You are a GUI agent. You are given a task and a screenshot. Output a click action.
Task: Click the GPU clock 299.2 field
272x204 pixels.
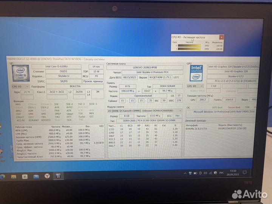tap(202, 100)
